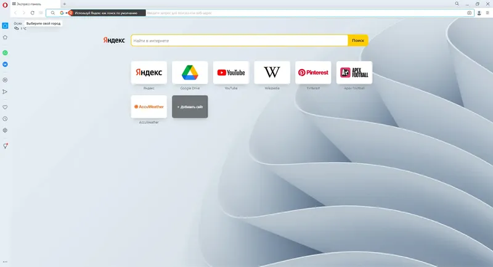The height and width of the screenshot is (267, 493).
Task: Open Settings gear icon in sidebar
Action: tap(5, 131)
